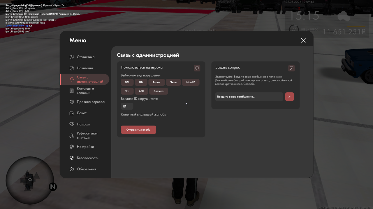Click the wallet icon beside Донат
The height and width of the screenshot is (209, 373).
point(72,113)
